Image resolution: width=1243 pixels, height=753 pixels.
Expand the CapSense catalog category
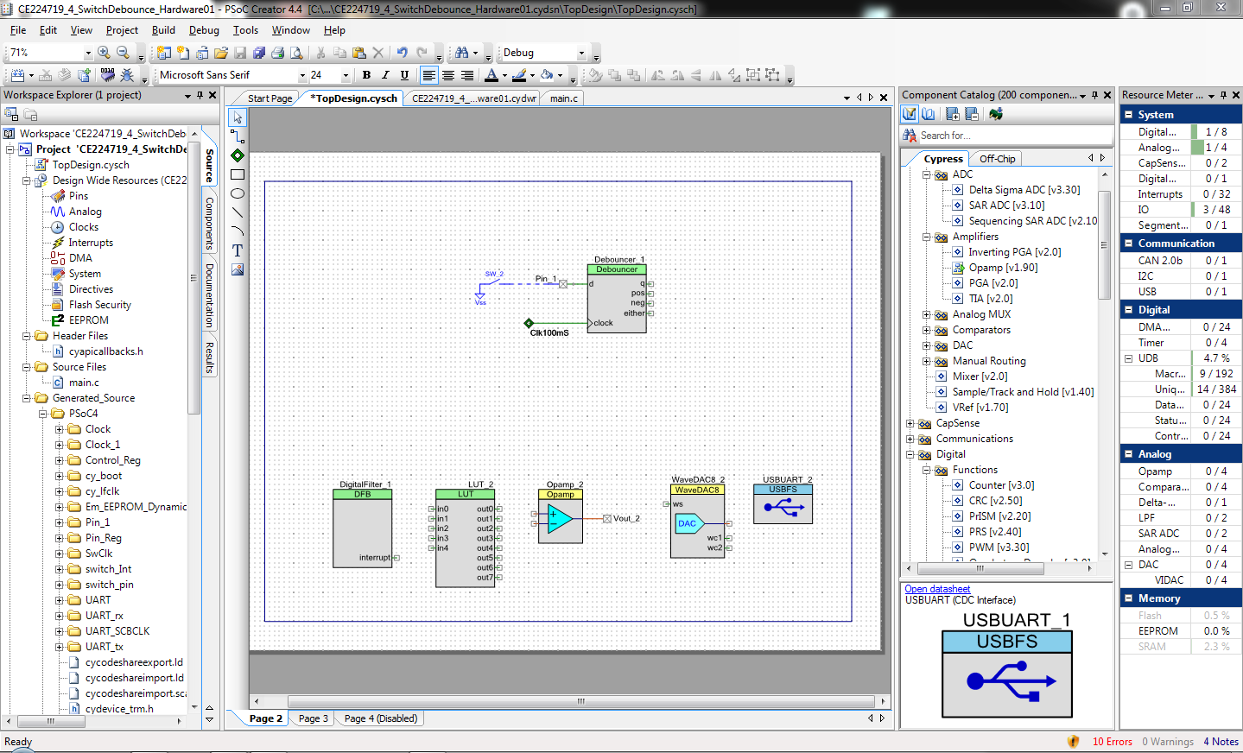[910, 423]
